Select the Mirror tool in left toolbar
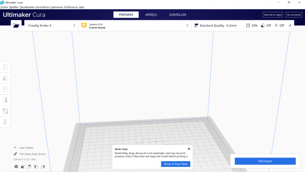 click(x=5, y=100)
